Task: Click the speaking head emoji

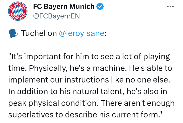Action: [x=13, y=34]
